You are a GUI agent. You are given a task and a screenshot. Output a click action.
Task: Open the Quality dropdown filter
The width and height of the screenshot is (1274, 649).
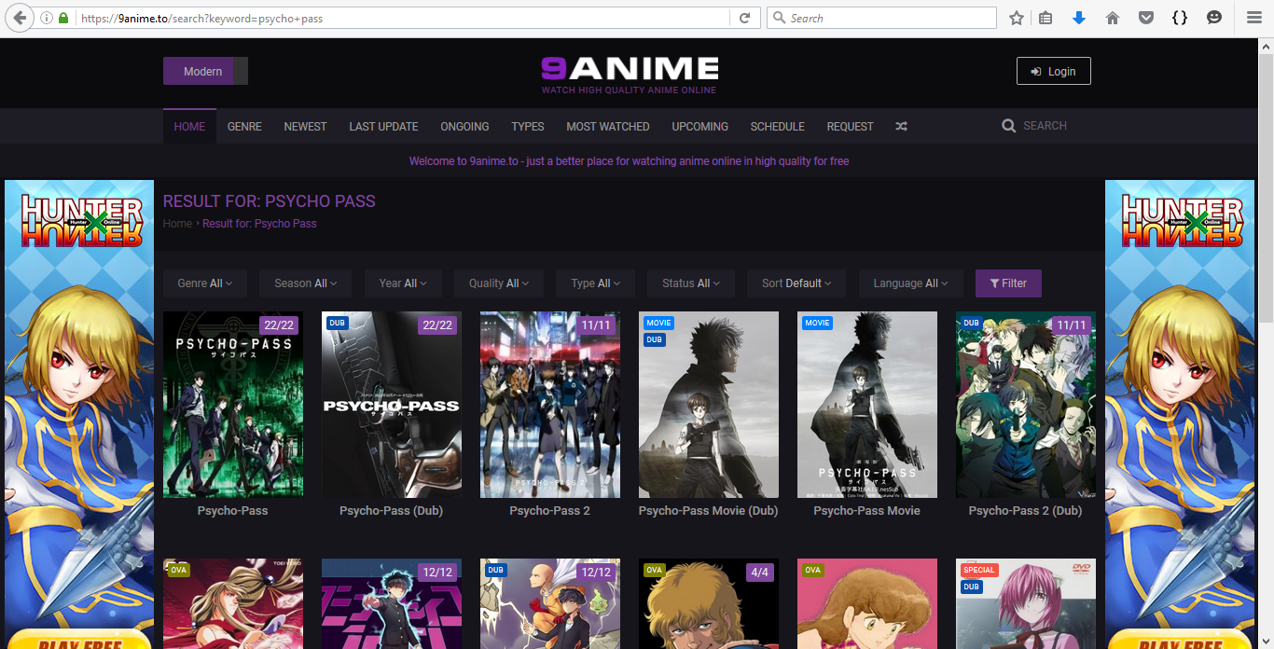click(498, 283)
